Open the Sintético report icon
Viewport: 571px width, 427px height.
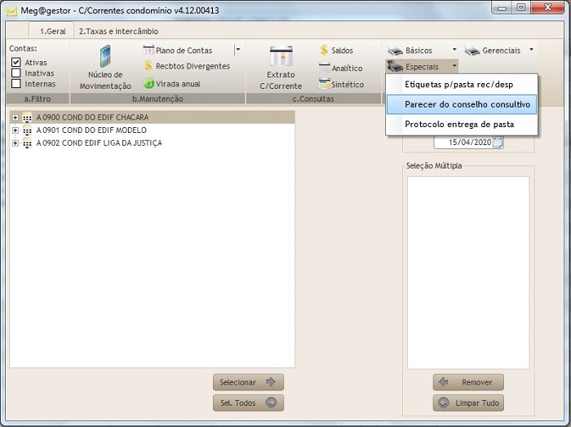coord(324,84)
